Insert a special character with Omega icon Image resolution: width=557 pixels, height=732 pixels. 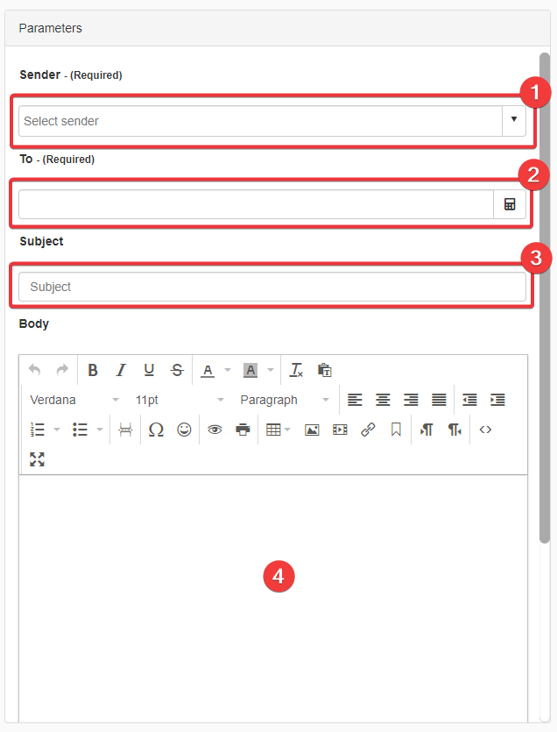point(156,430)
